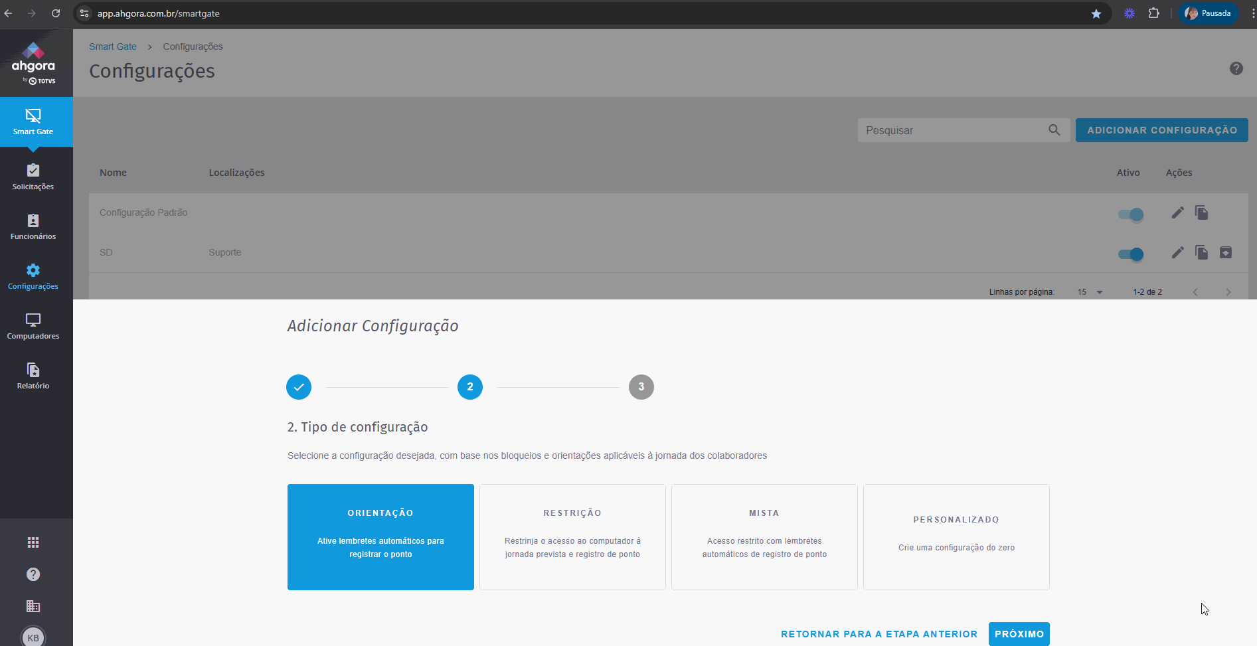1257x646 pixels.
Task: Select the Smart Gate section in the sidebar
Action: 33,121
